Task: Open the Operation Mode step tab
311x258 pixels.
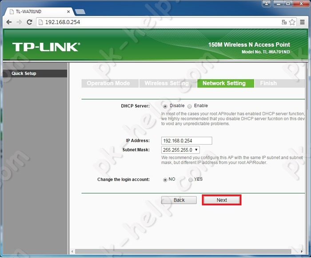Action: tap(110, 83)
